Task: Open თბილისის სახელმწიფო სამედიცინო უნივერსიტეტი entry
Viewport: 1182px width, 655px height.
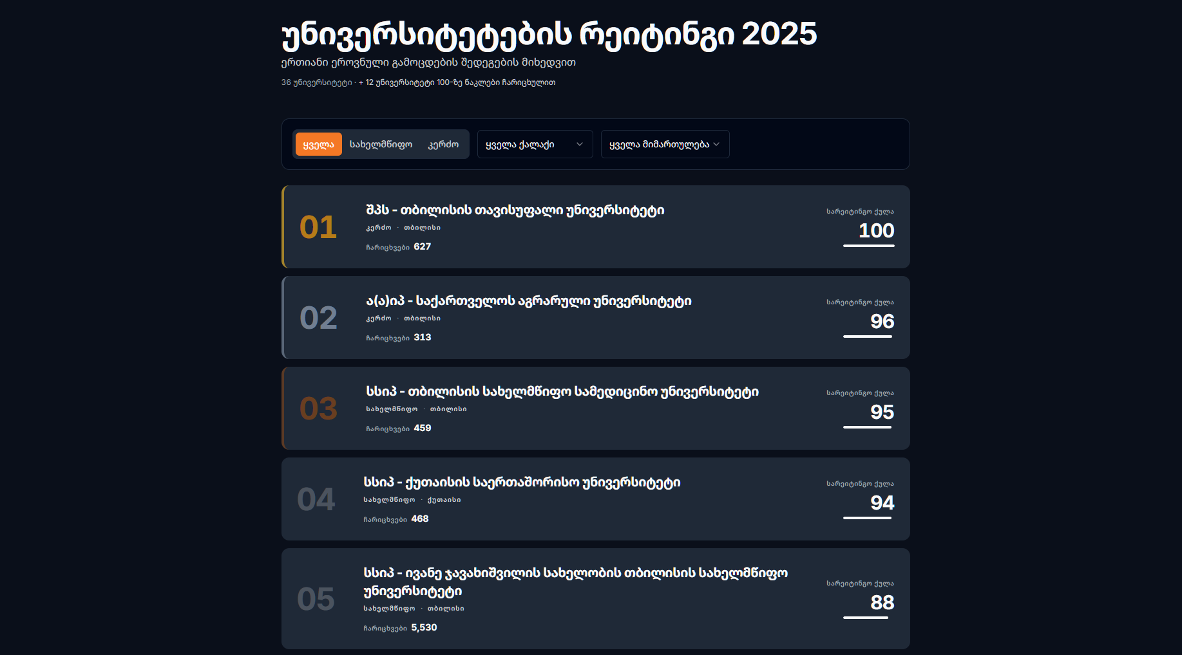Action: coord(562,392)
